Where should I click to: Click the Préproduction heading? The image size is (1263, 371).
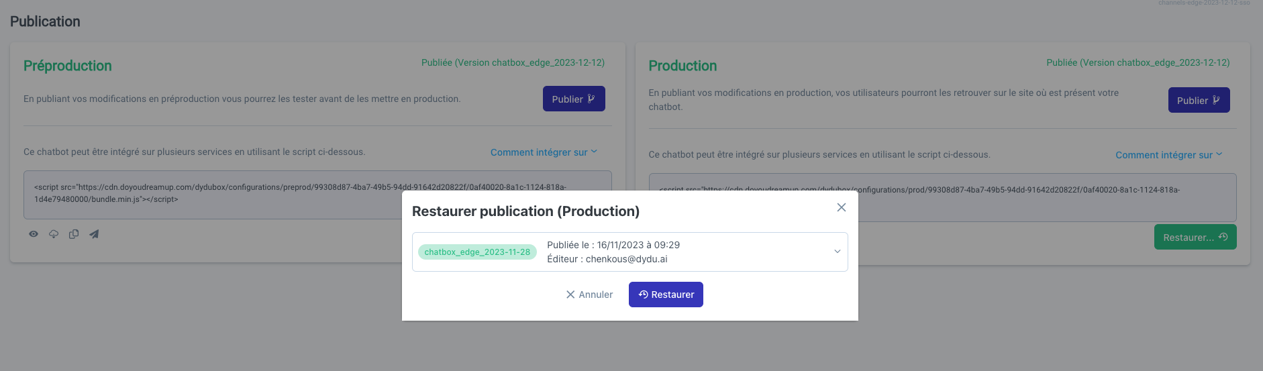pos(68,66)
